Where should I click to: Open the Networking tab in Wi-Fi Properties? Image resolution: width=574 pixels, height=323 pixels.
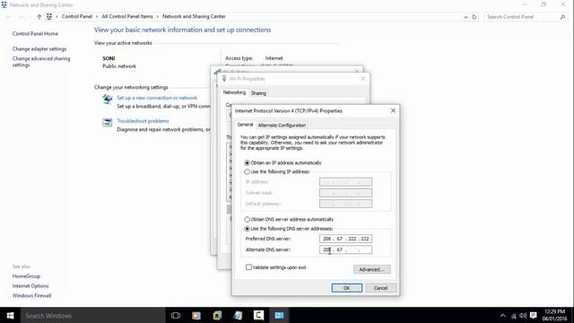coord(234,92)
